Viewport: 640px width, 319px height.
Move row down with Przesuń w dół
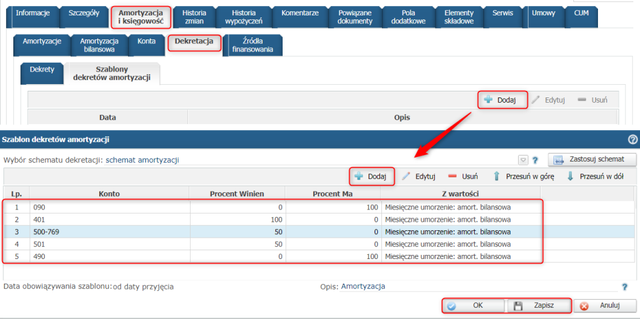tap(595, 176)
